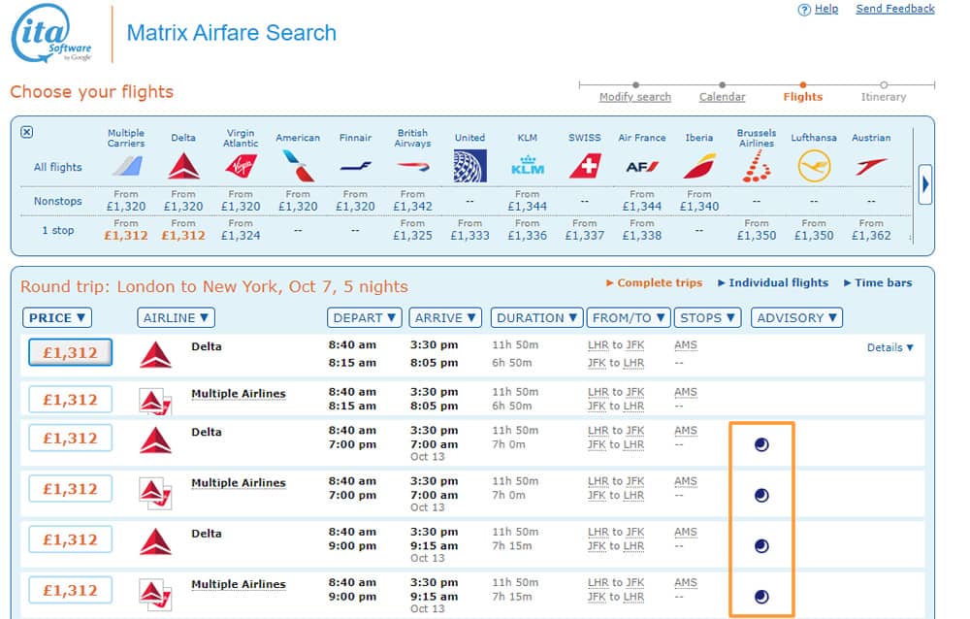Go to Modify search step
Screen dimensions: 970x619
click(634, 97)
